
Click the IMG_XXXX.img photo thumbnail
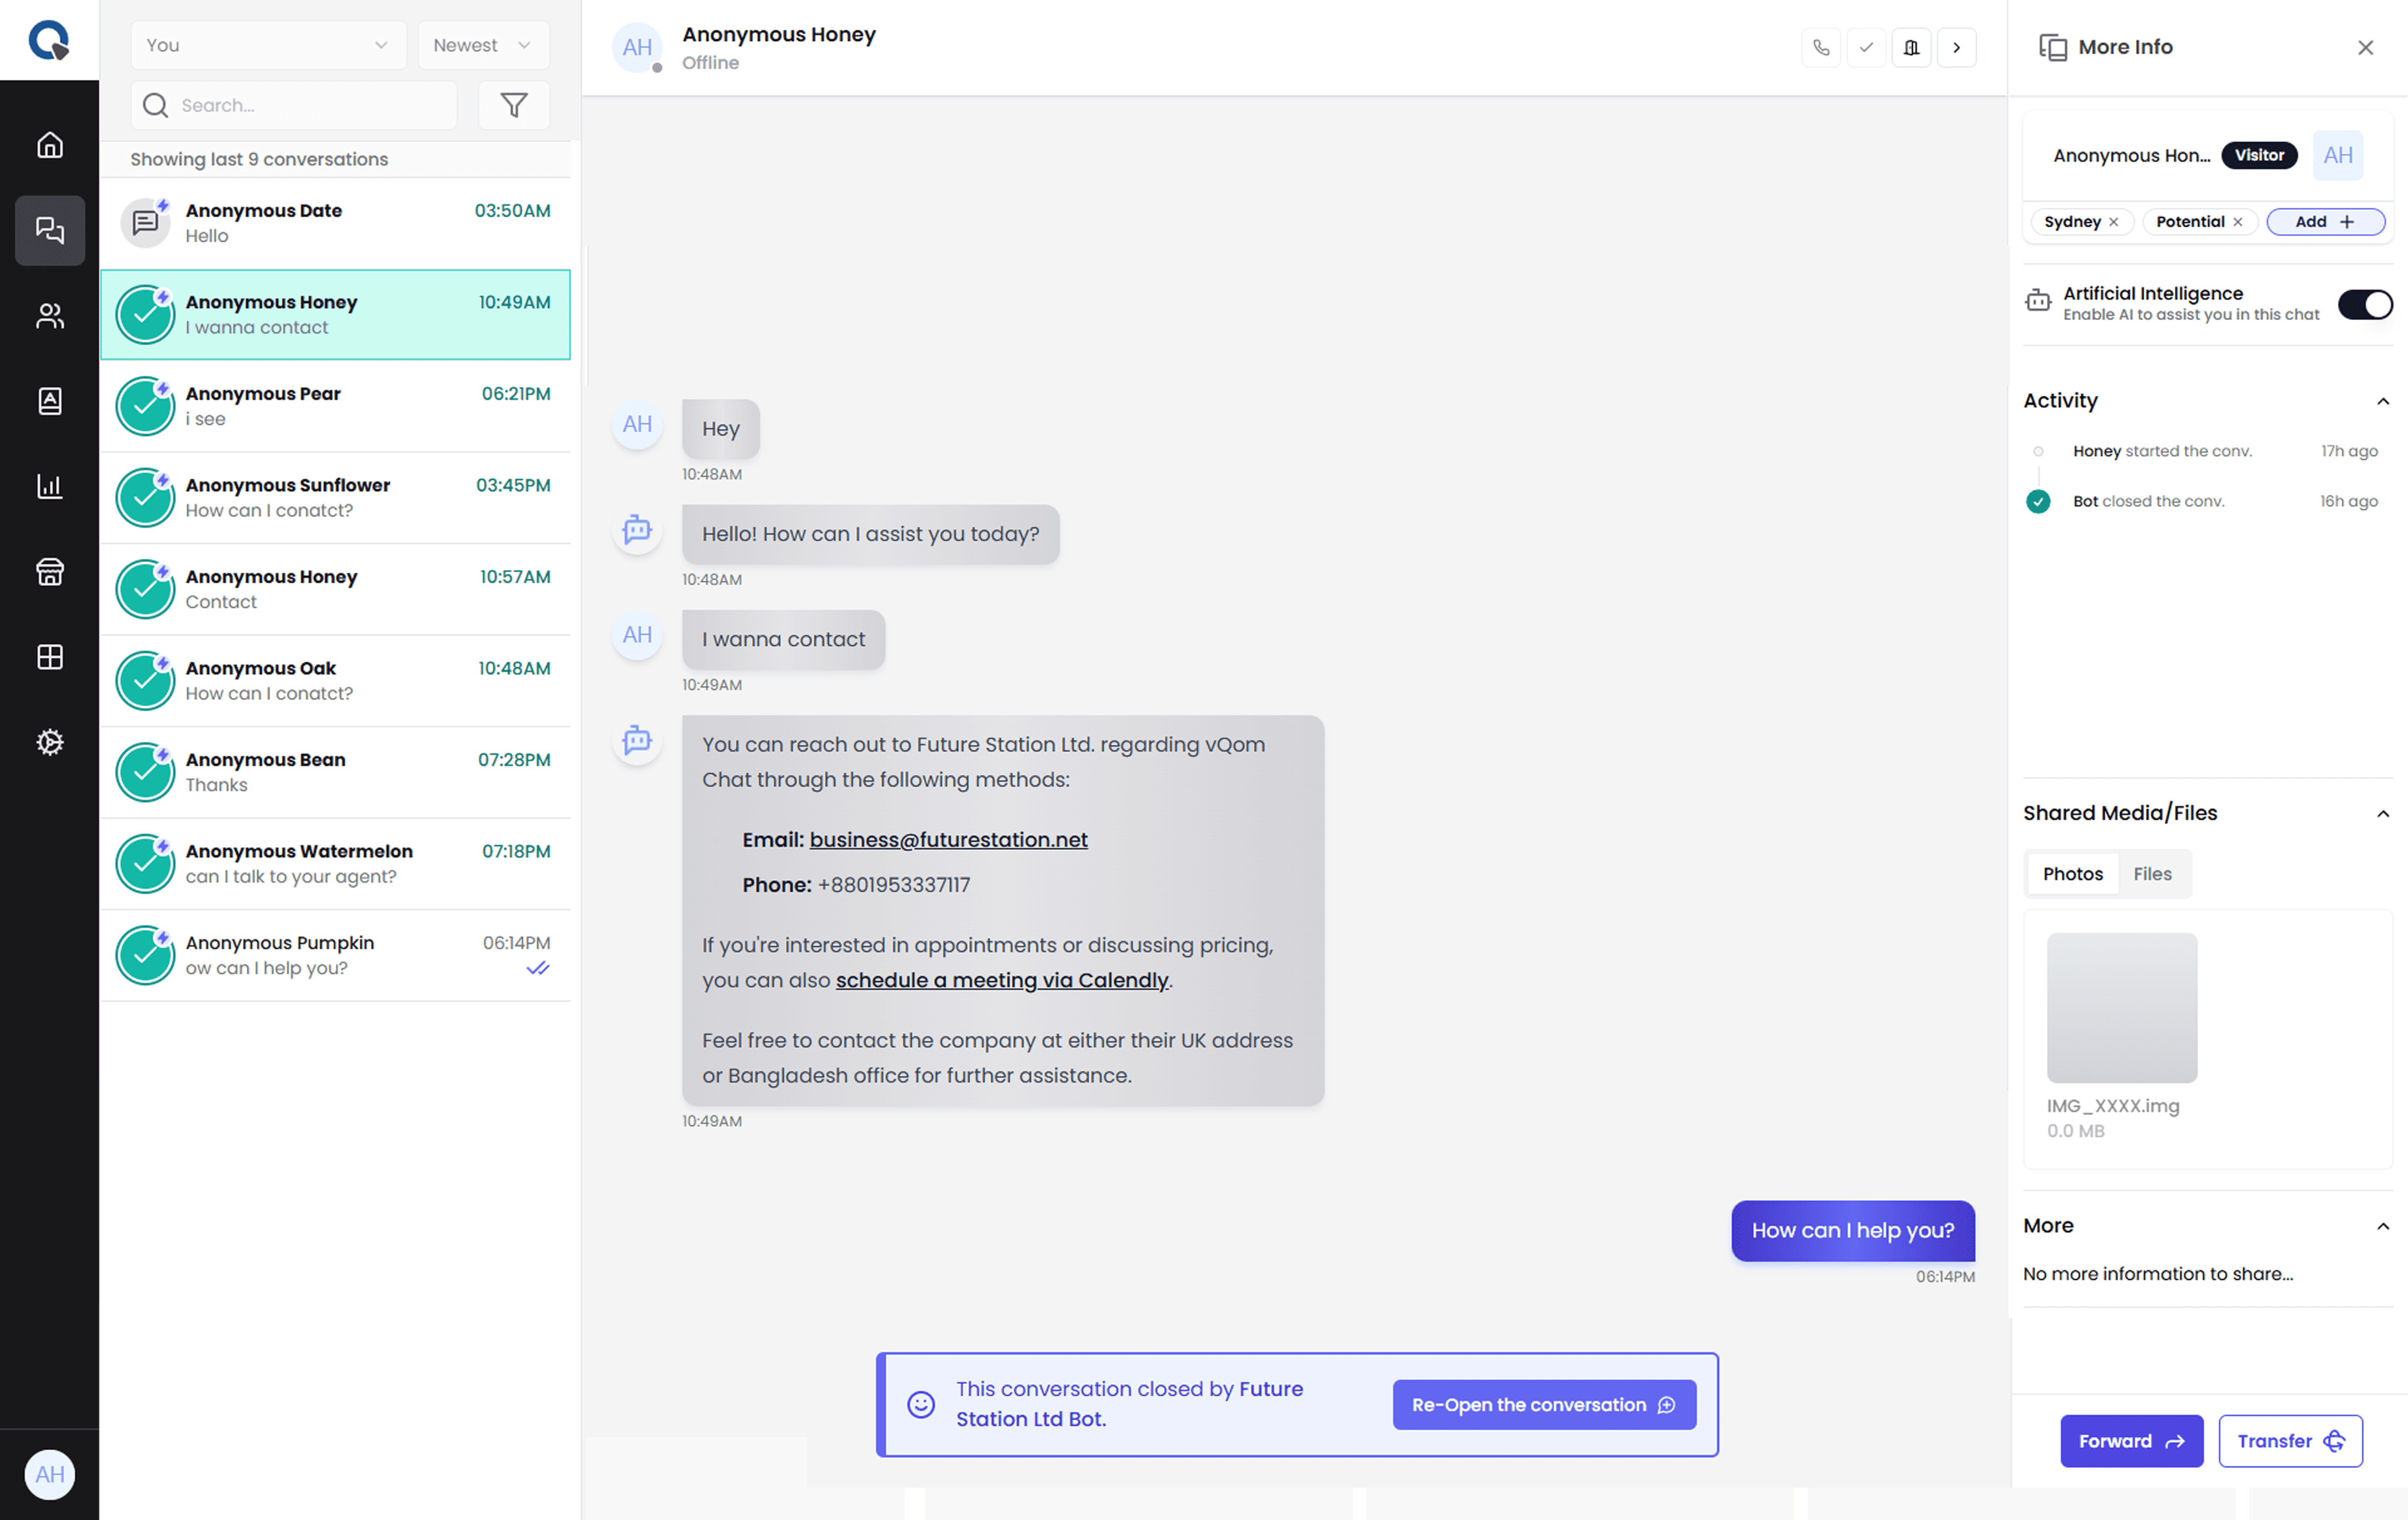point(2121,1007)
